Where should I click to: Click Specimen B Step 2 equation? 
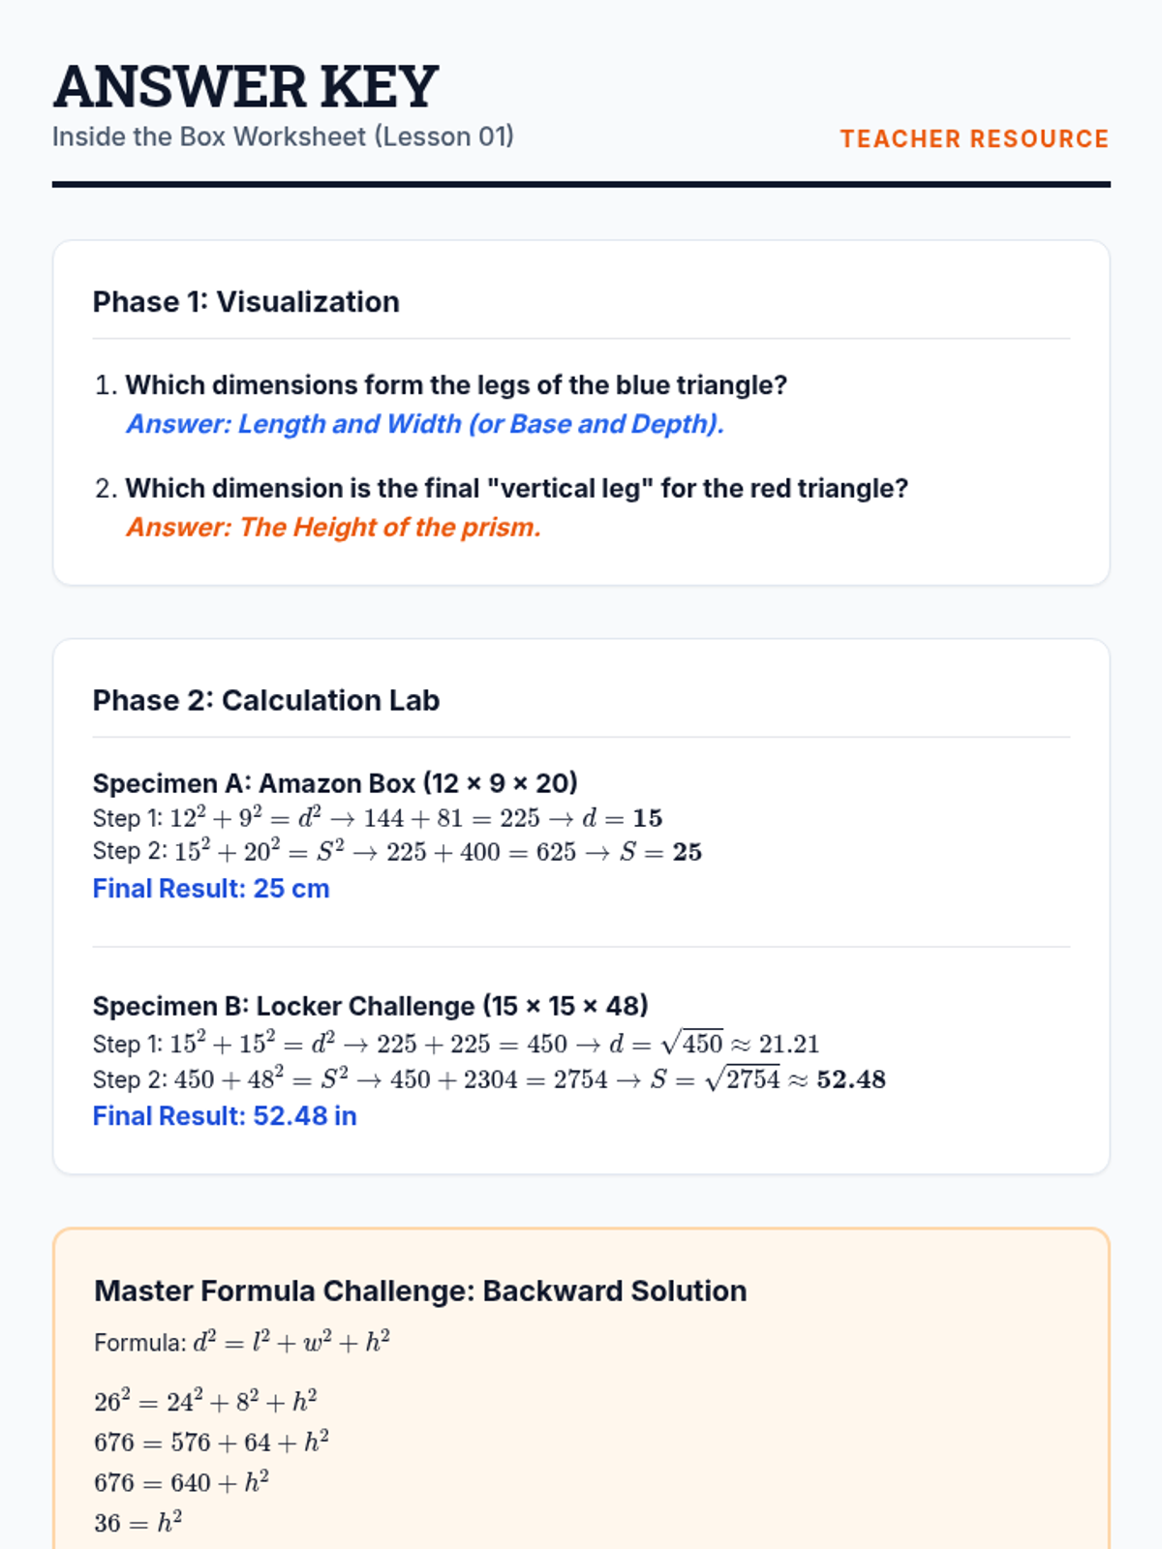(x=489, y=1079)
